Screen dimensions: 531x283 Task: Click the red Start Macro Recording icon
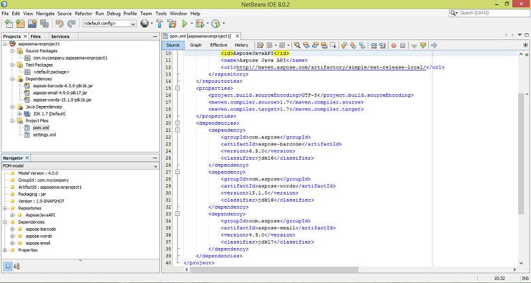coord(394,45)
